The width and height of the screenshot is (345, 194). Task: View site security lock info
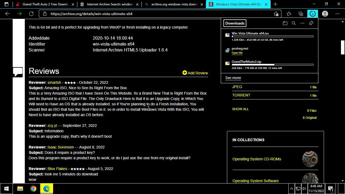click(x=45, y=14)
